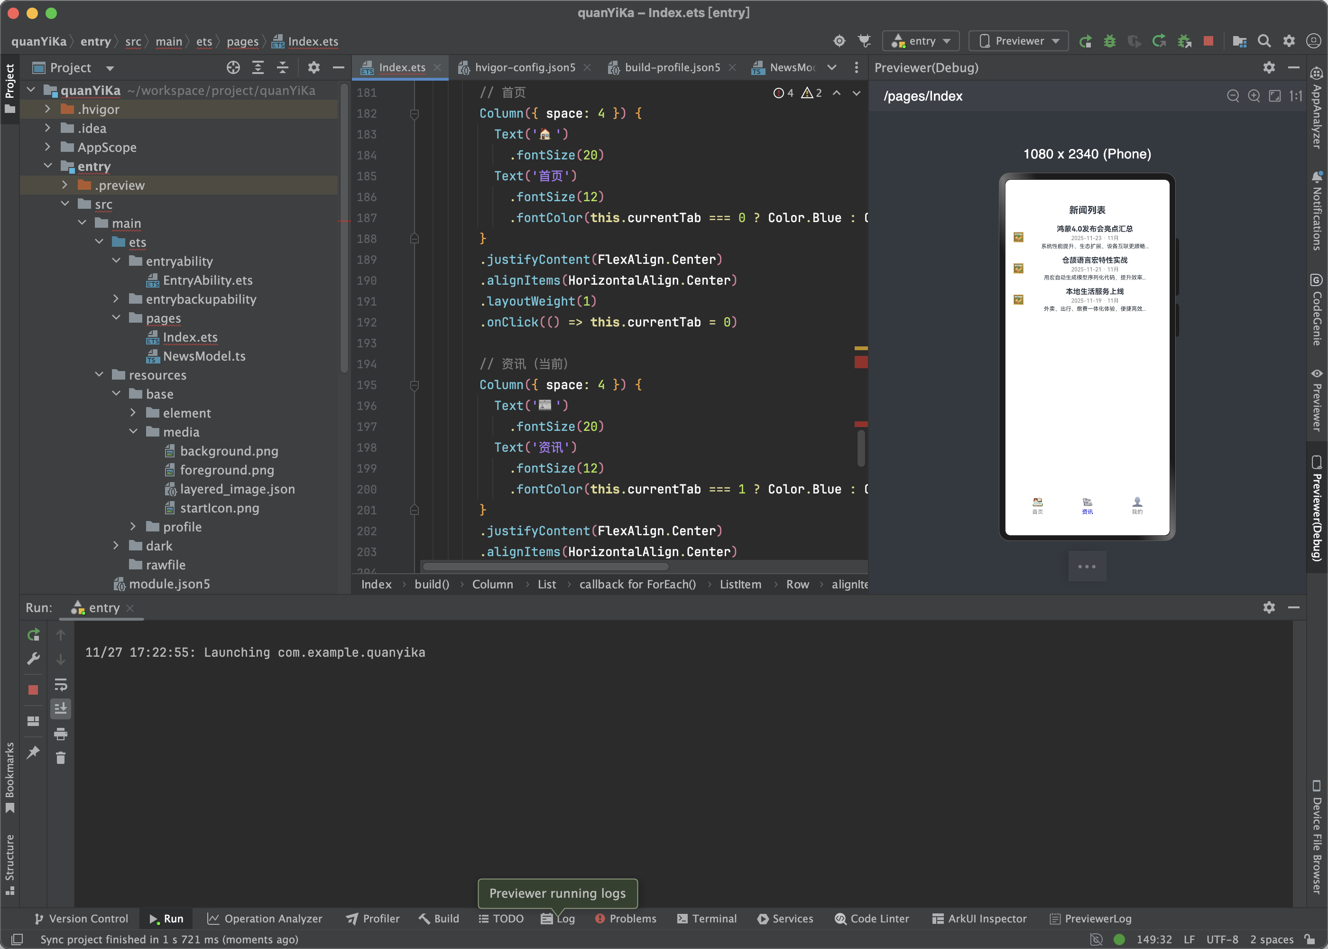1328x949 pixels.
Task: Click the zoom out icon in Previewer
Action: tap(1233, 96)
